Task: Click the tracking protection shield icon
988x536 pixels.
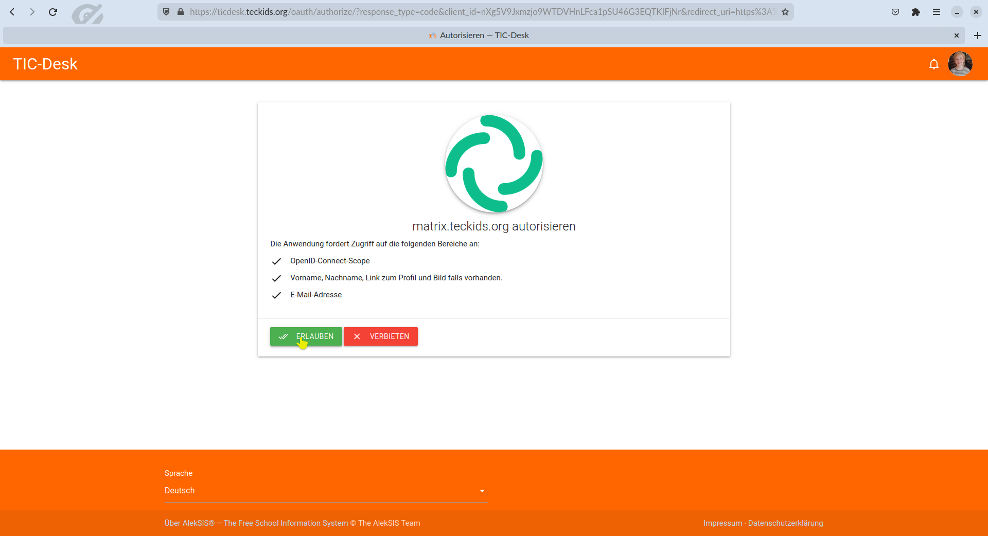Action: 166,12
